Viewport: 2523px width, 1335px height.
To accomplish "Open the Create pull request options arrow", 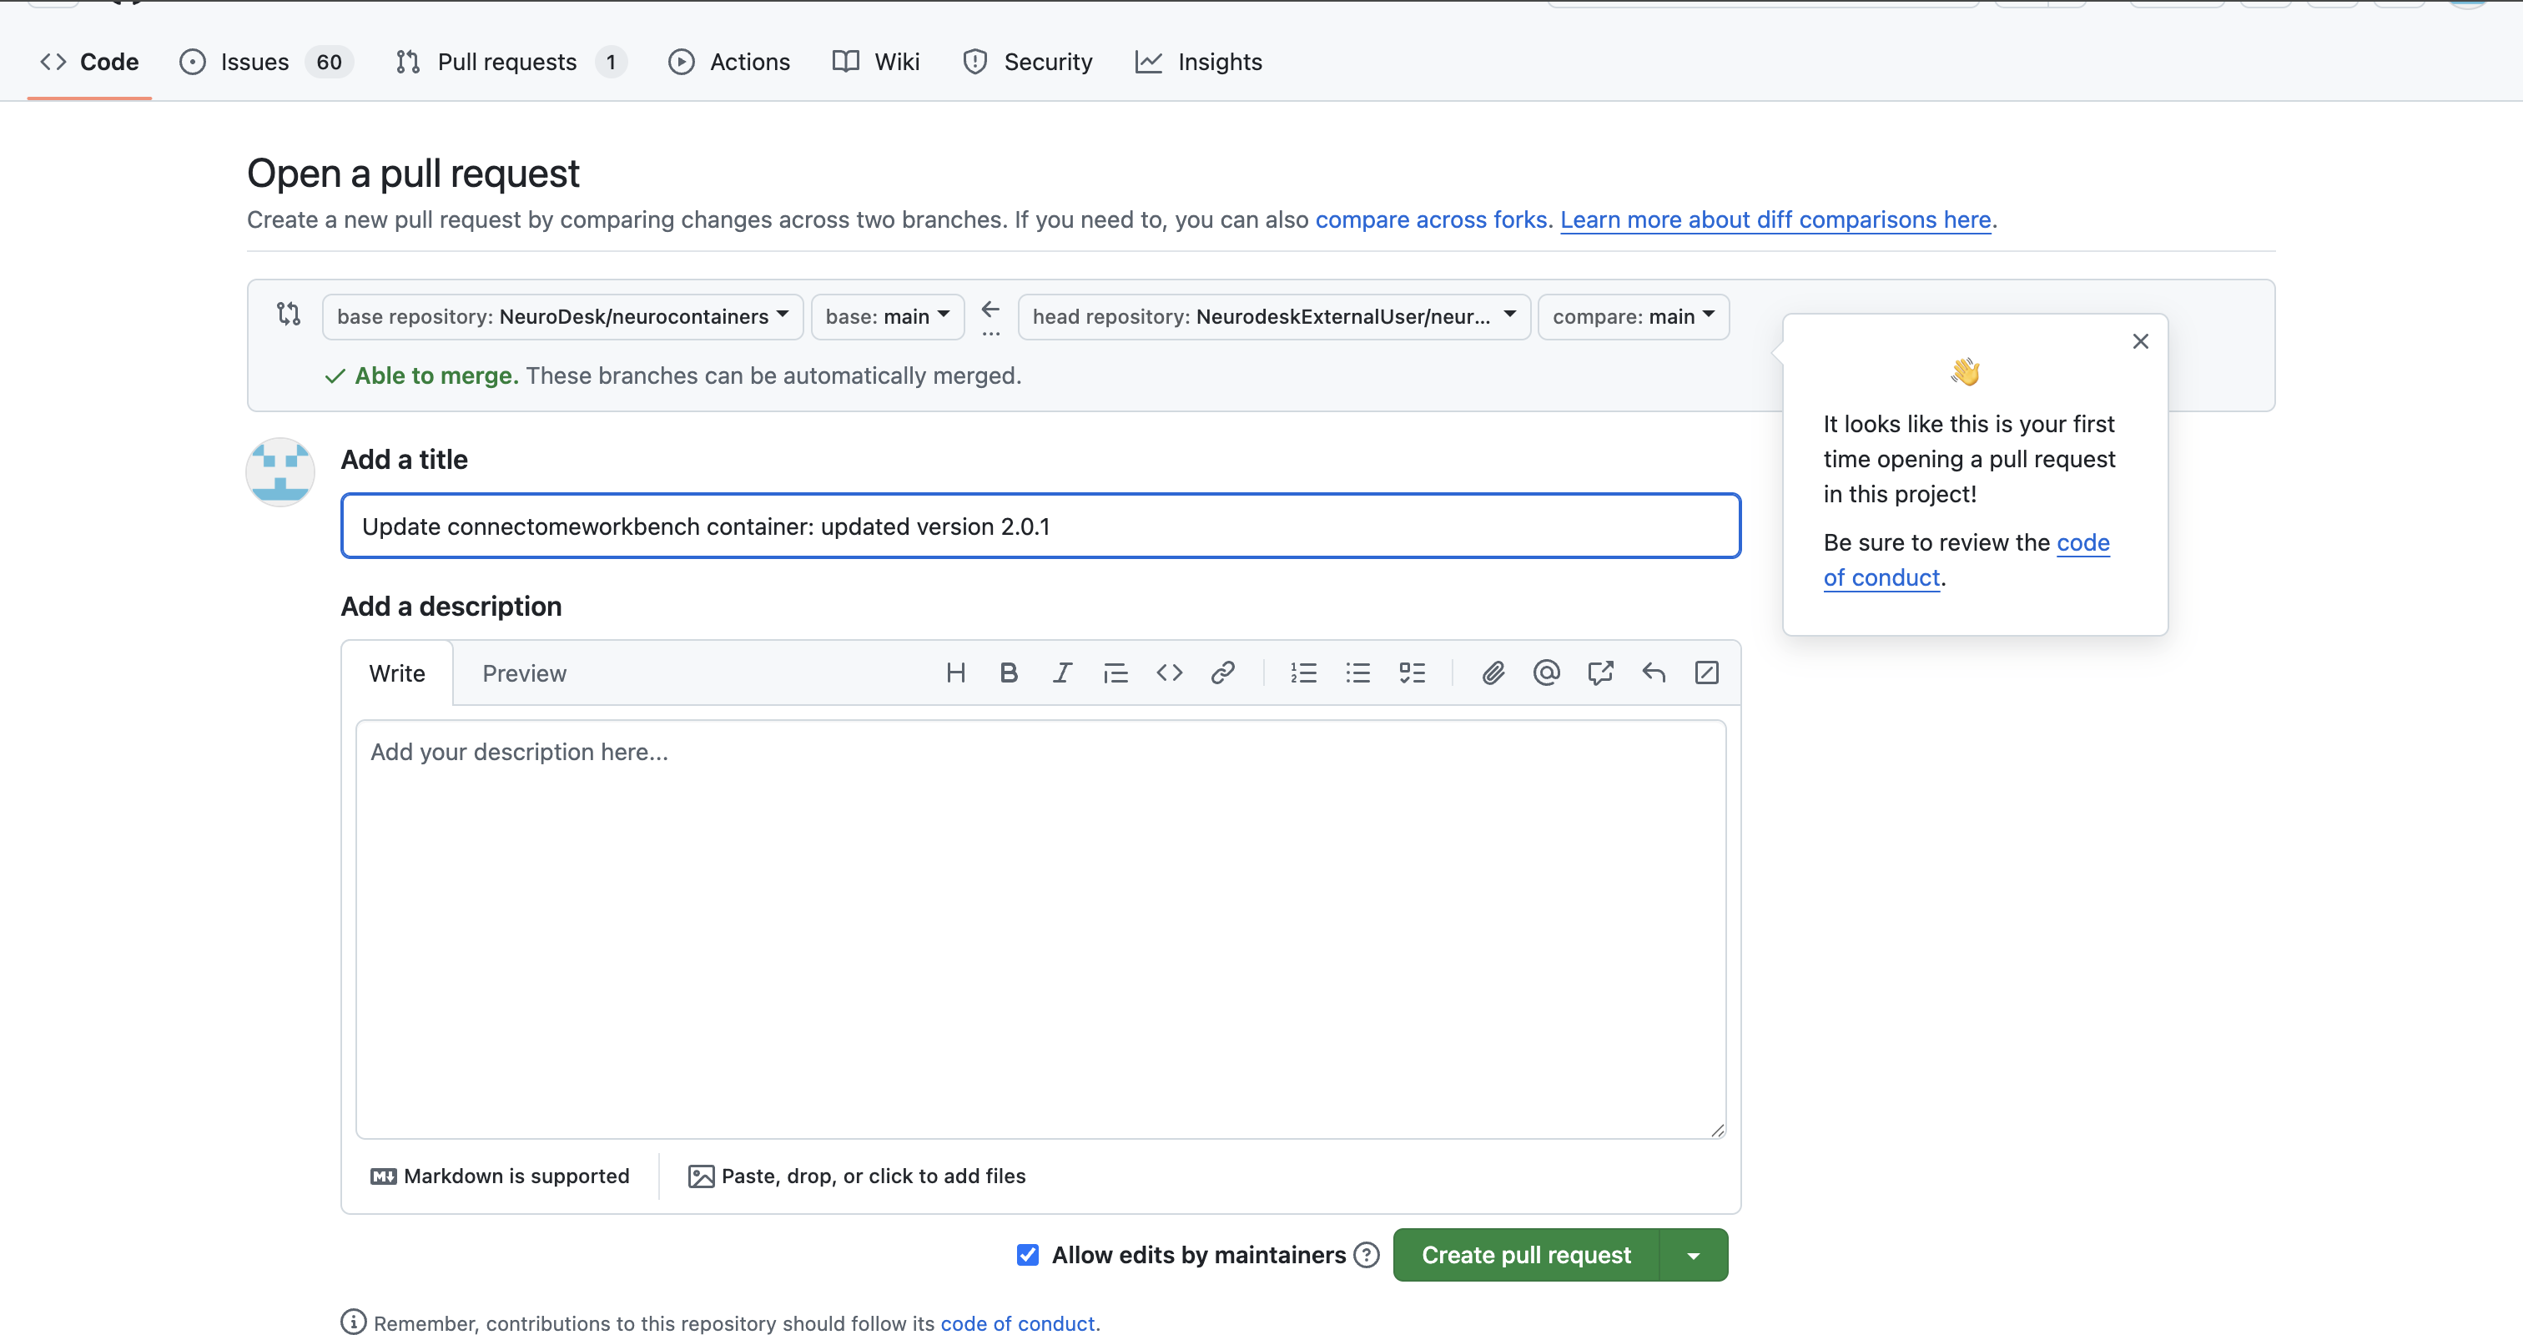I will pyautogui.click(x=1694, y=1255).
